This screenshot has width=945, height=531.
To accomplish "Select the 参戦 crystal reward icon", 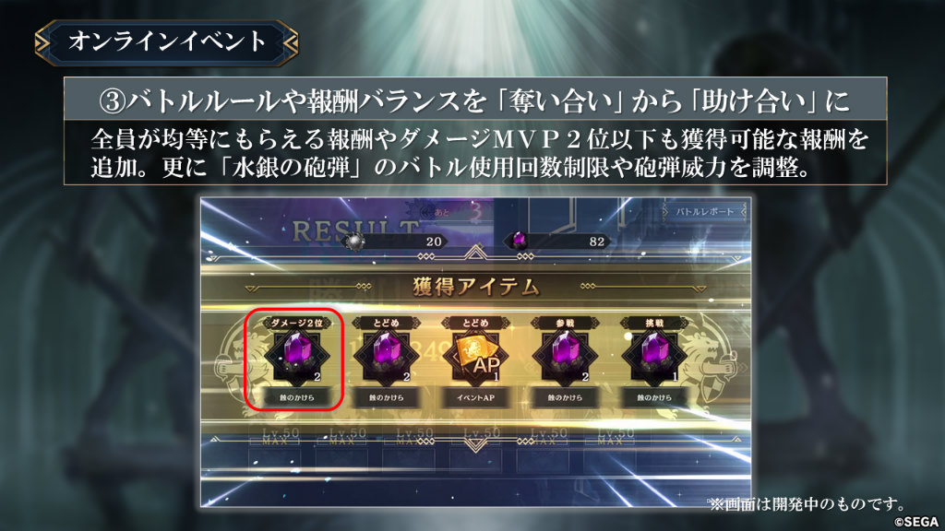I will point(565,356).
